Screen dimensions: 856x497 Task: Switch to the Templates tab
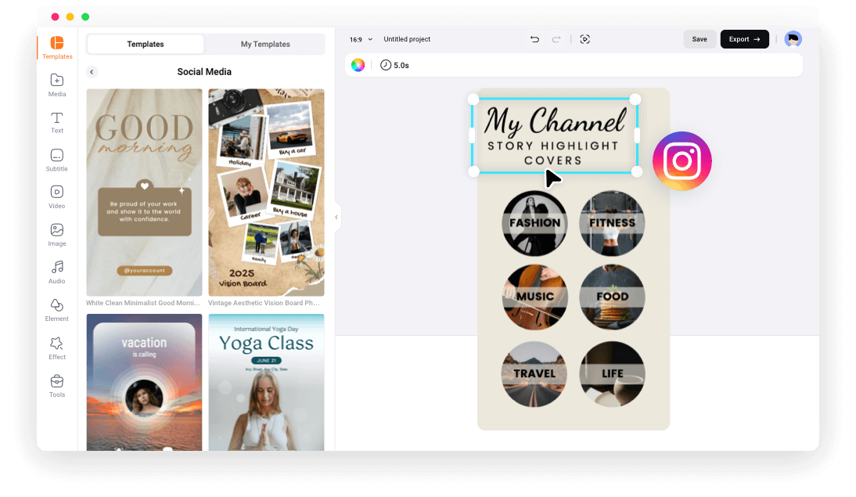[x=146, y=45]
